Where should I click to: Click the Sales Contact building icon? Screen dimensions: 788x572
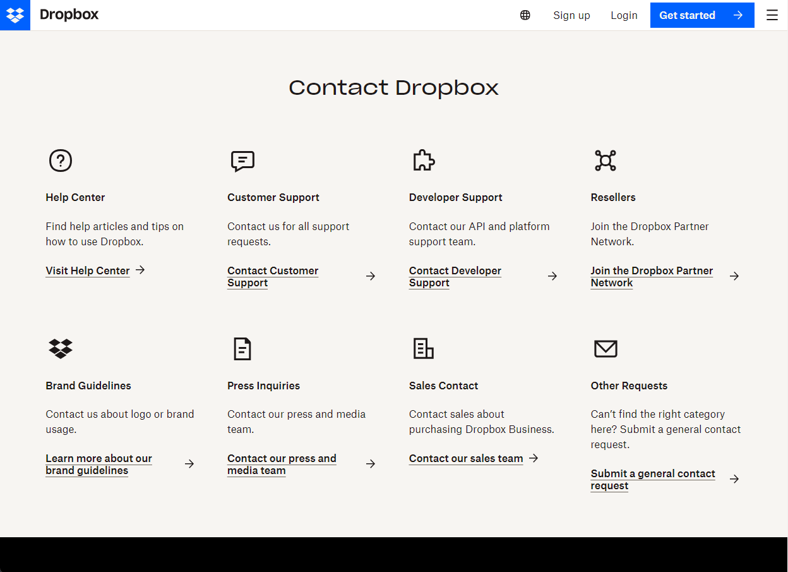click(423, 348)
